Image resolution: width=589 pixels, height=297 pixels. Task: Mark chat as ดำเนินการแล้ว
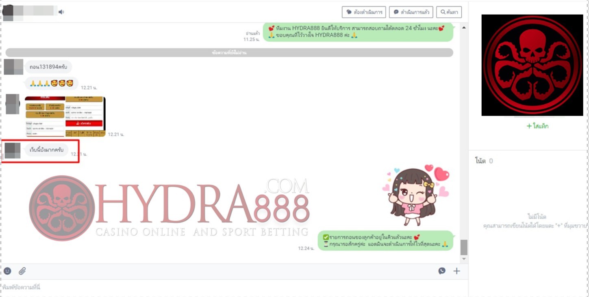411,12
